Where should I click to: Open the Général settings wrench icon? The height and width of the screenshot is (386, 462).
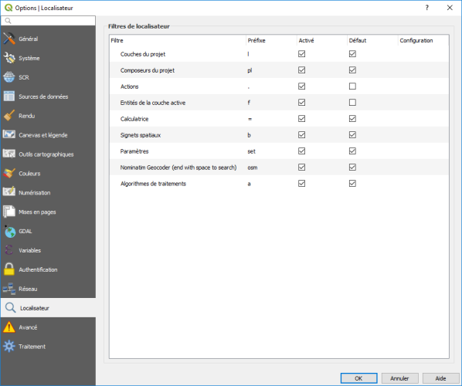[x=9, y=39]
